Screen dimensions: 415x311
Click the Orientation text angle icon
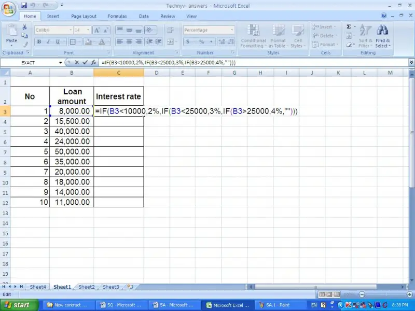click(150, 30)
